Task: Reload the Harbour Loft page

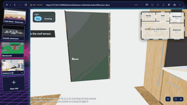Action: [26, 5]
